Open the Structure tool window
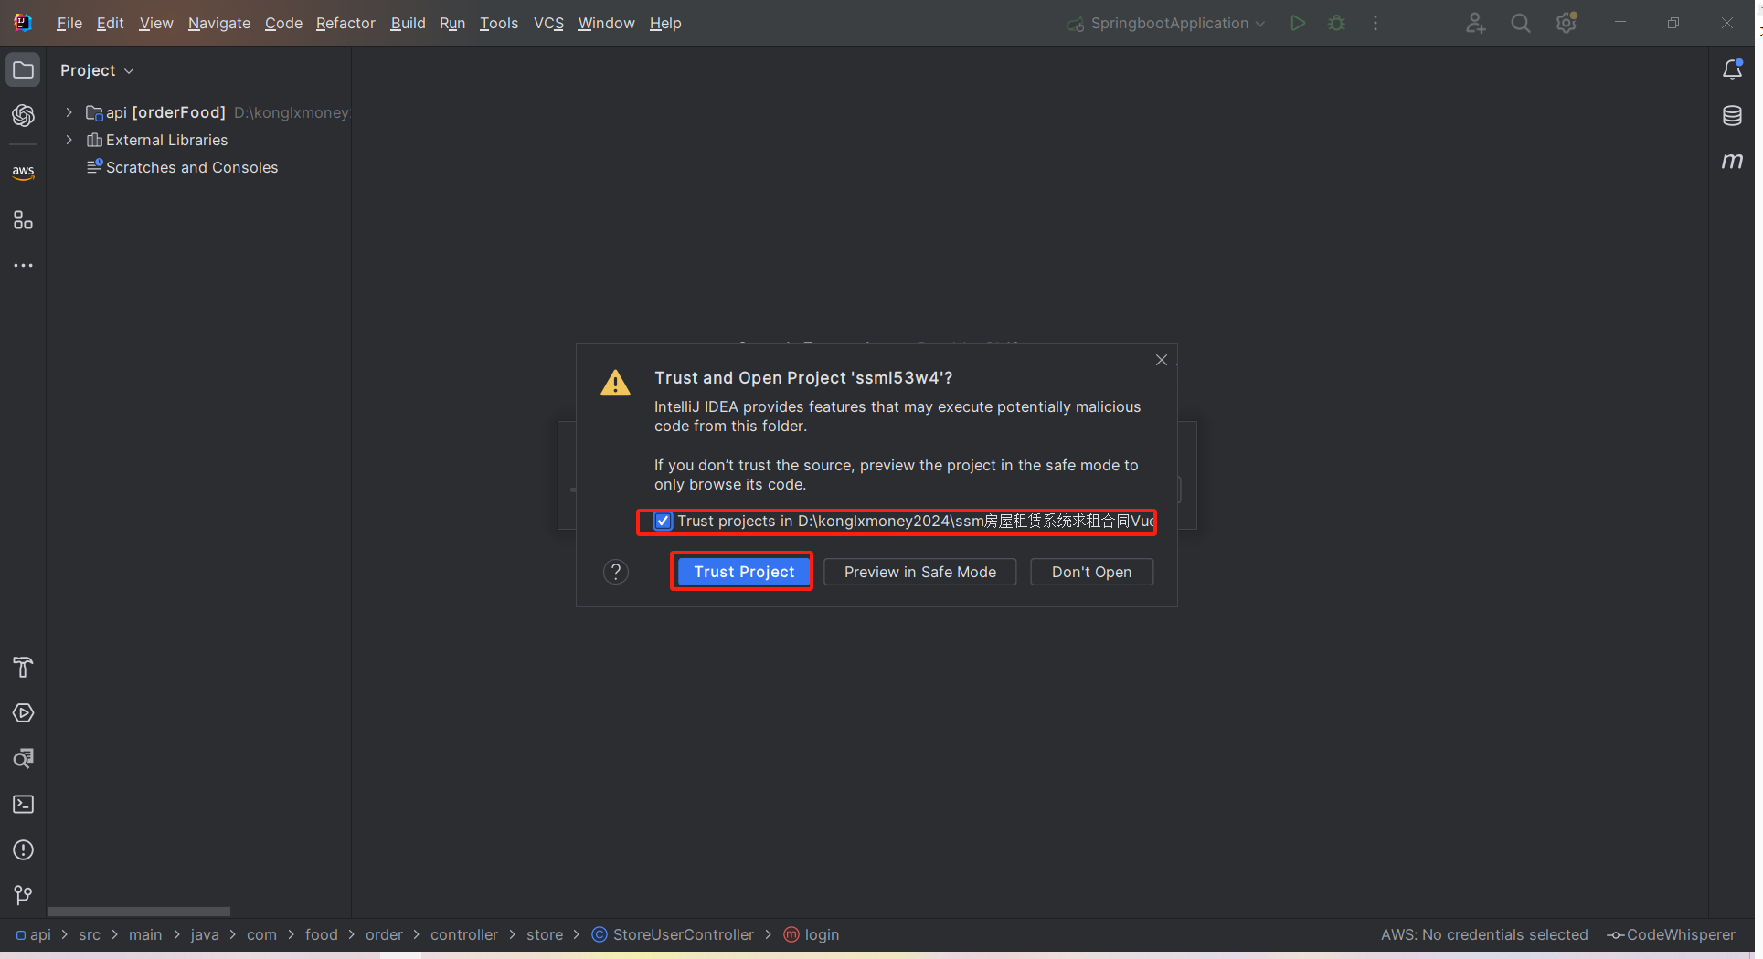This screenshot has width=1763, height=959. (23, 220)
